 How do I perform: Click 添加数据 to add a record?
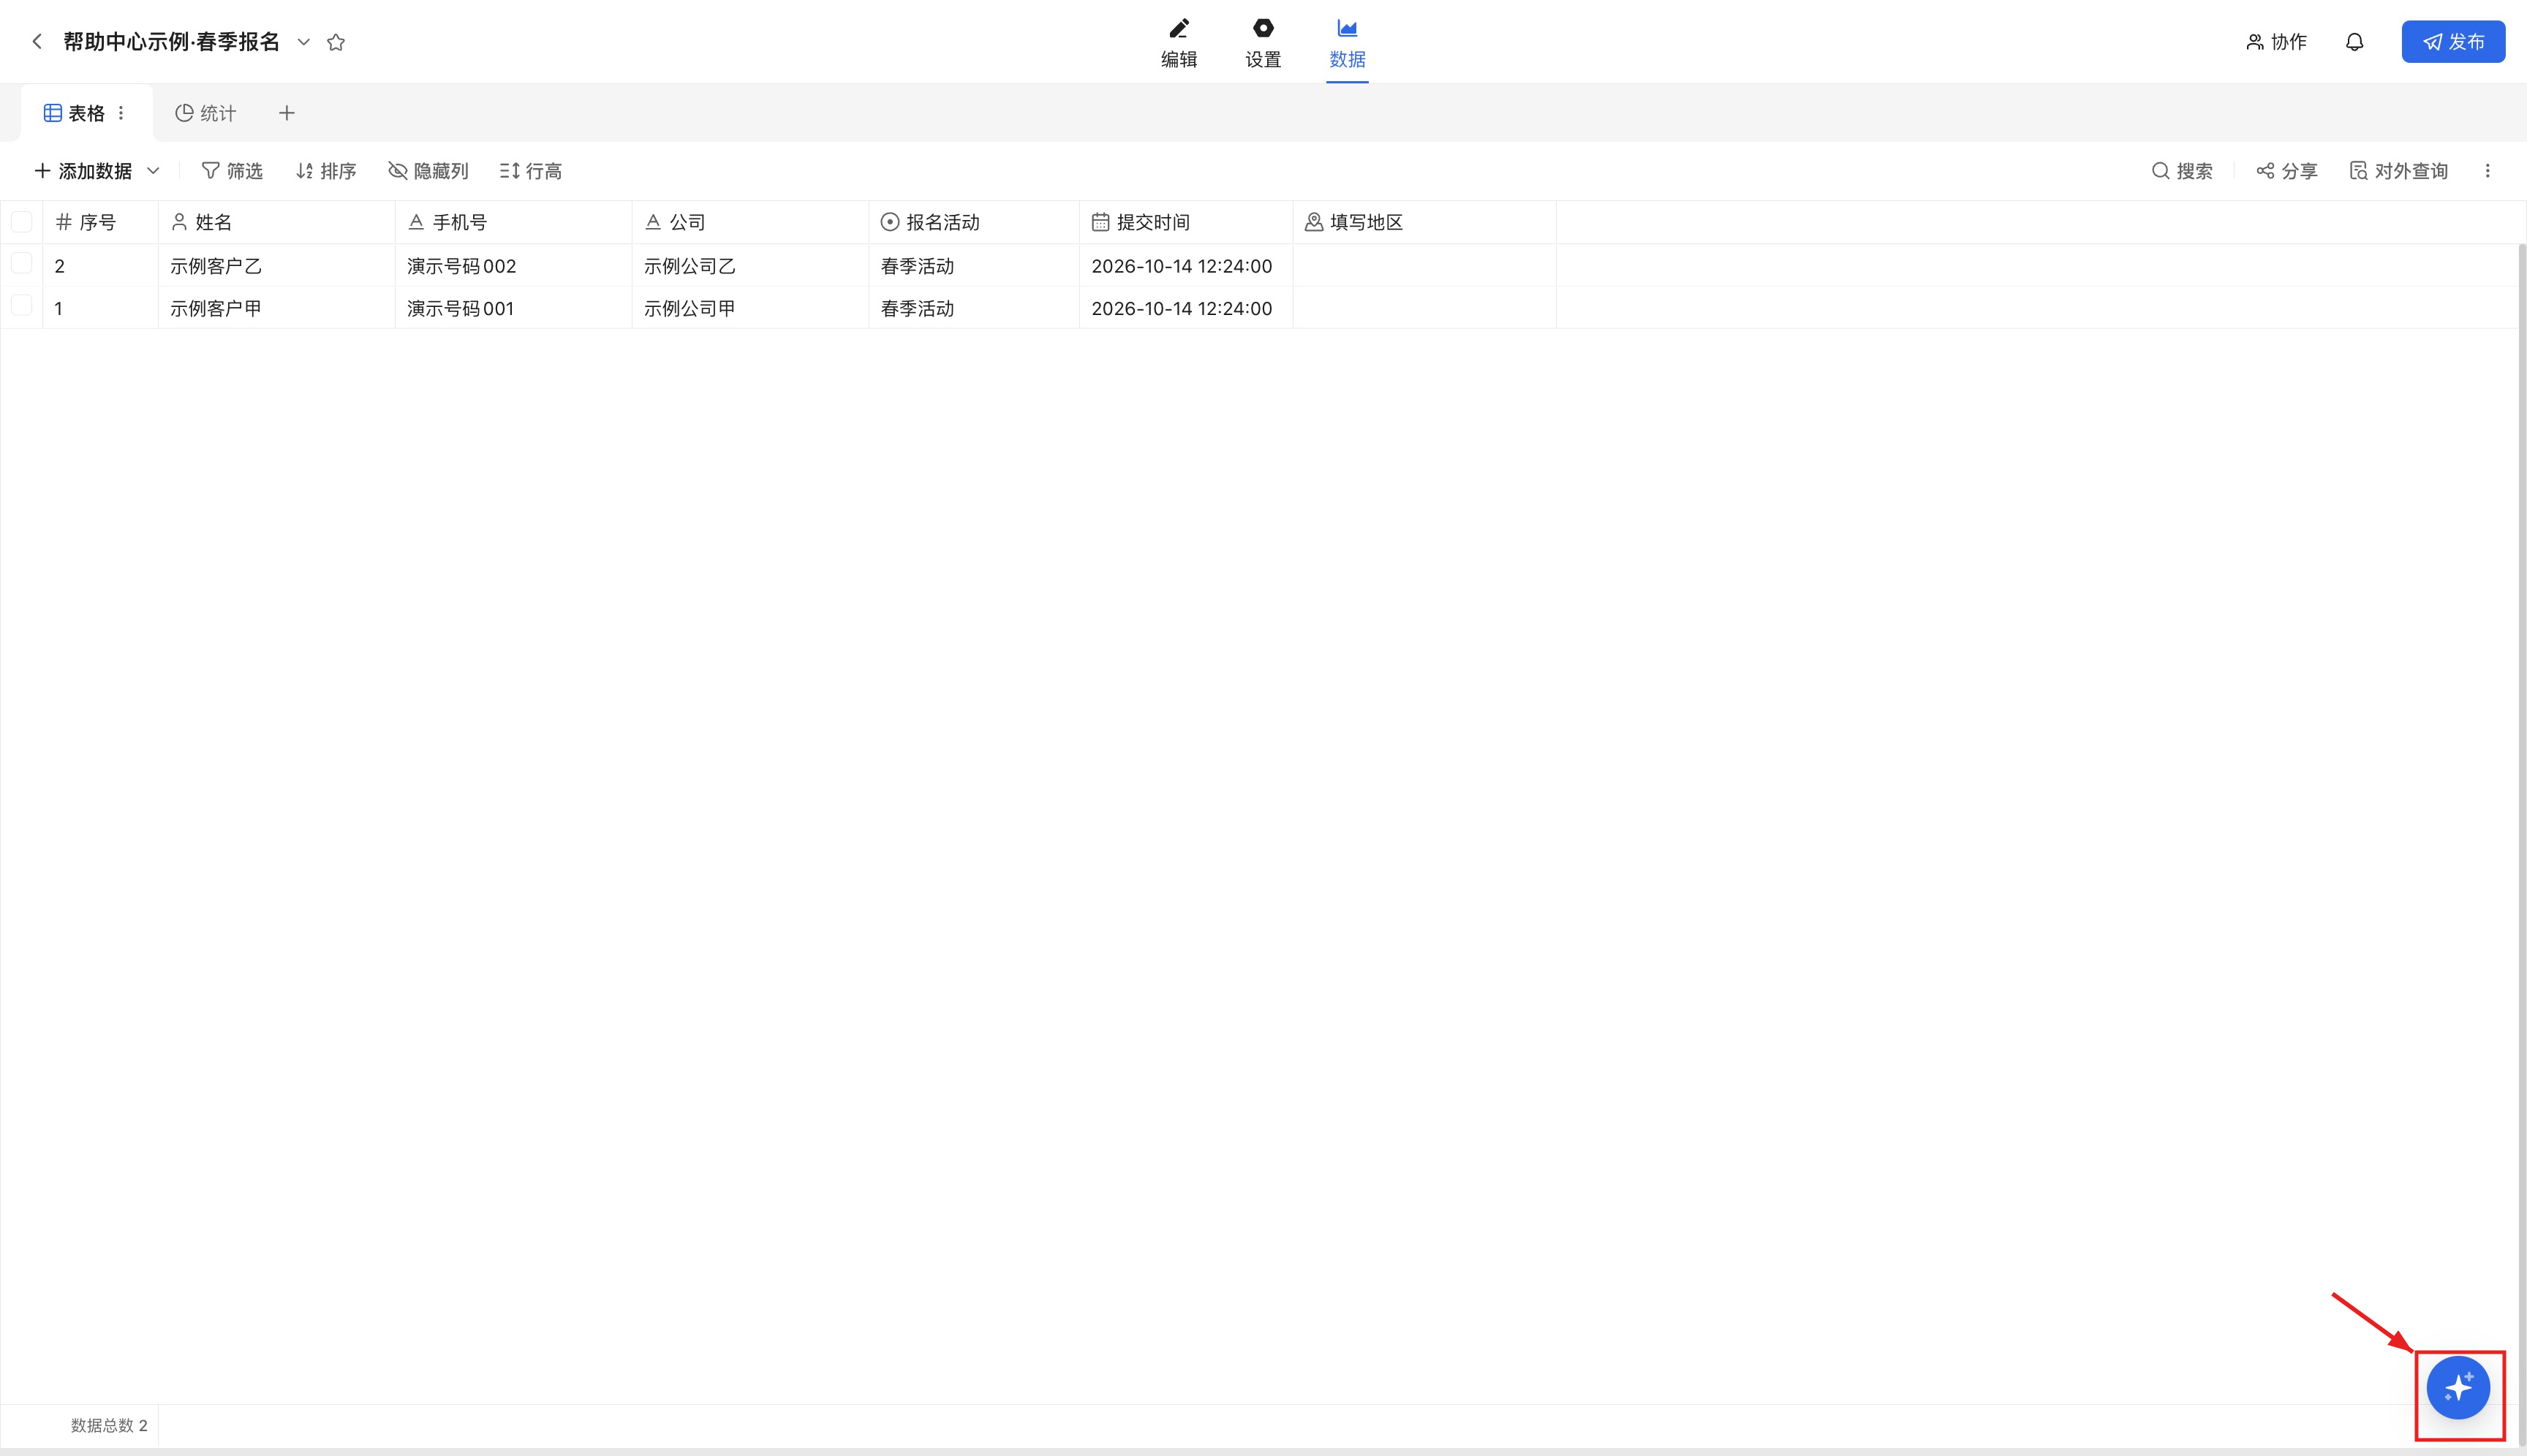[x=84, y=171]
